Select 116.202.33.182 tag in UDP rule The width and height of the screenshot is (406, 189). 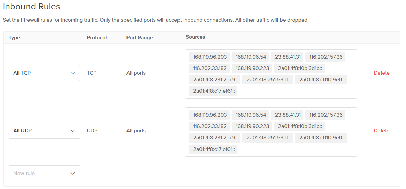[x=210, y=126]
